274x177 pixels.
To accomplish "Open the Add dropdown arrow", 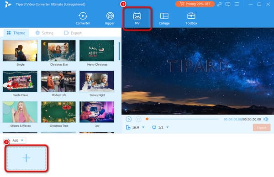I will click(x=22, y=141).
